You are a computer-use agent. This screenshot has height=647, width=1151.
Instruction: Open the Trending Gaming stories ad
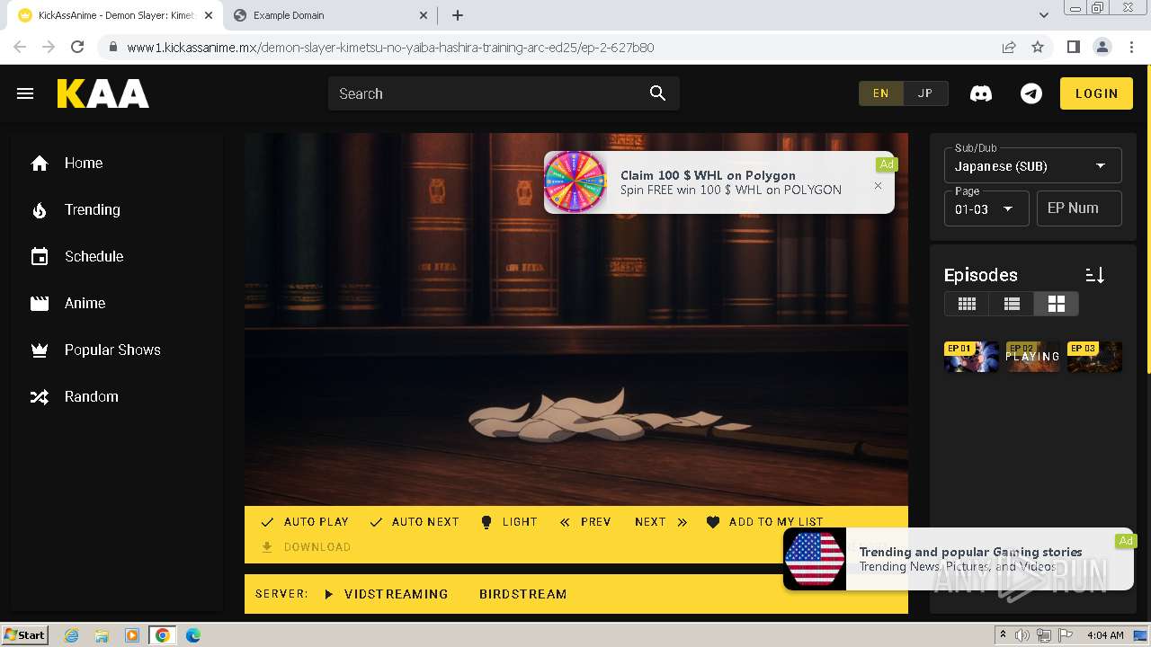(x=959, y=559)
